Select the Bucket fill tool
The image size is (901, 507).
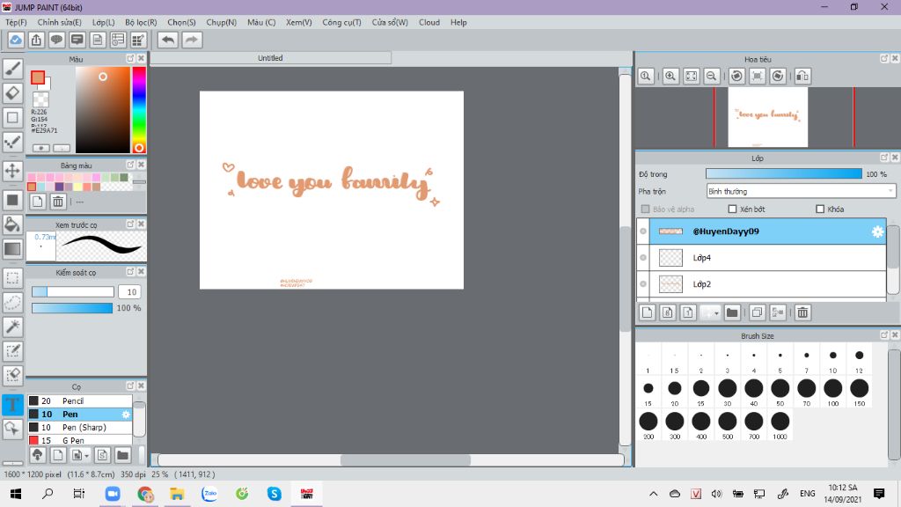(13, 224)
